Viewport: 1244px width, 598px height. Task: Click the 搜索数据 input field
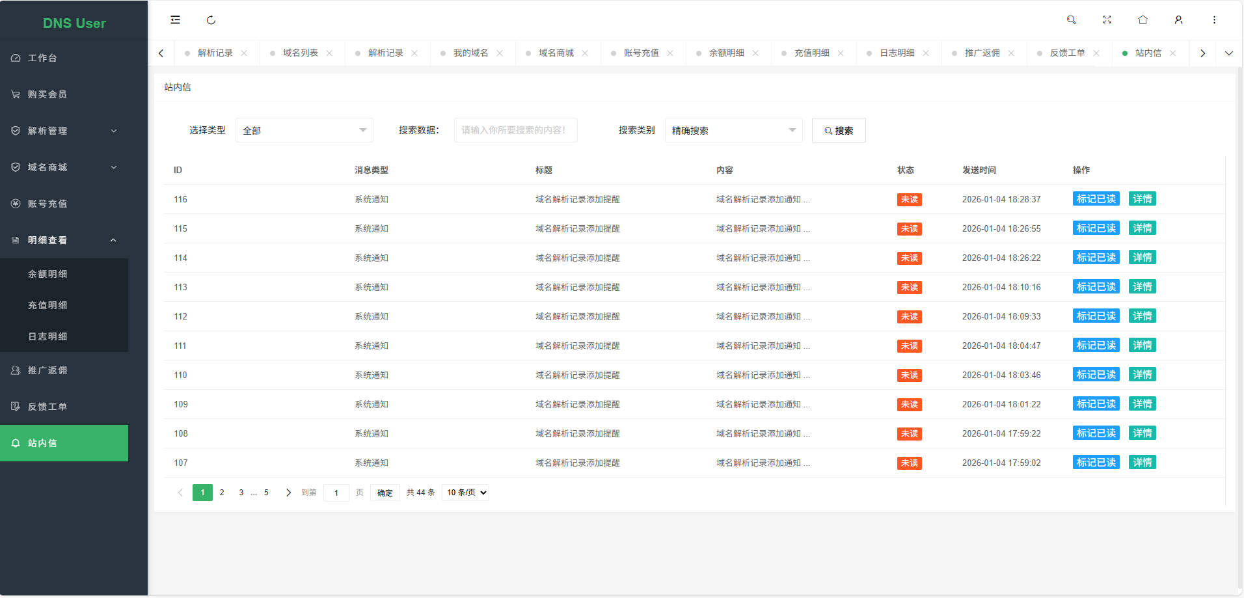click(x=515, y=131)
